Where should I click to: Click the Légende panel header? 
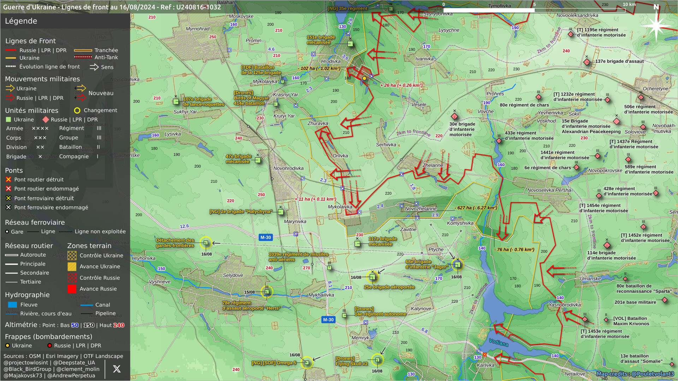coord(21,21)
